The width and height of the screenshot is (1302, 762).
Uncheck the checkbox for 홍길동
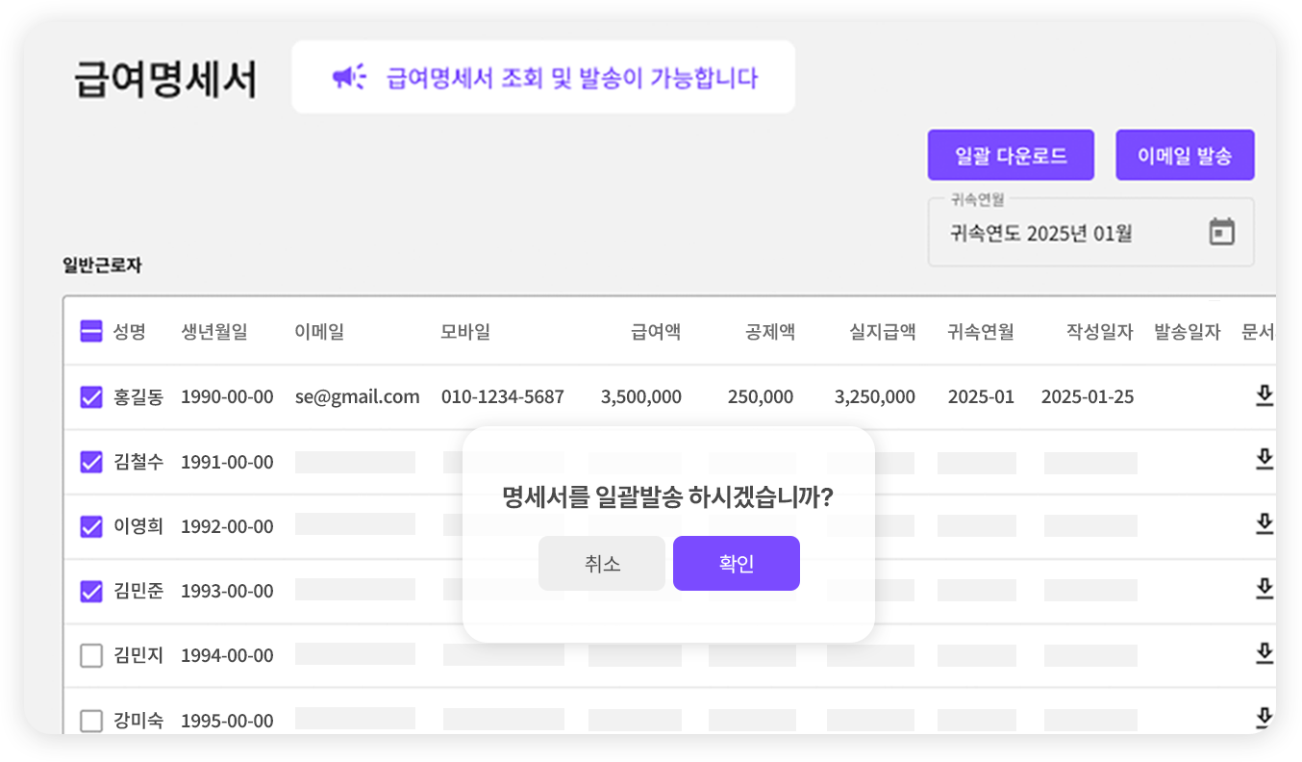click(x=91, y=396)
